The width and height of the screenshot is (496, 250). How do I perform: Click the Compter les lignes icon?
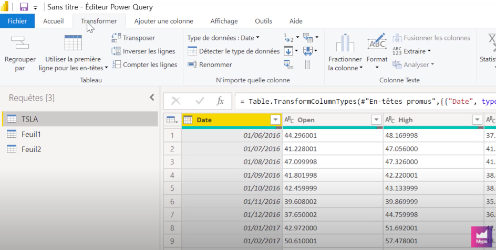click(116, 64)
